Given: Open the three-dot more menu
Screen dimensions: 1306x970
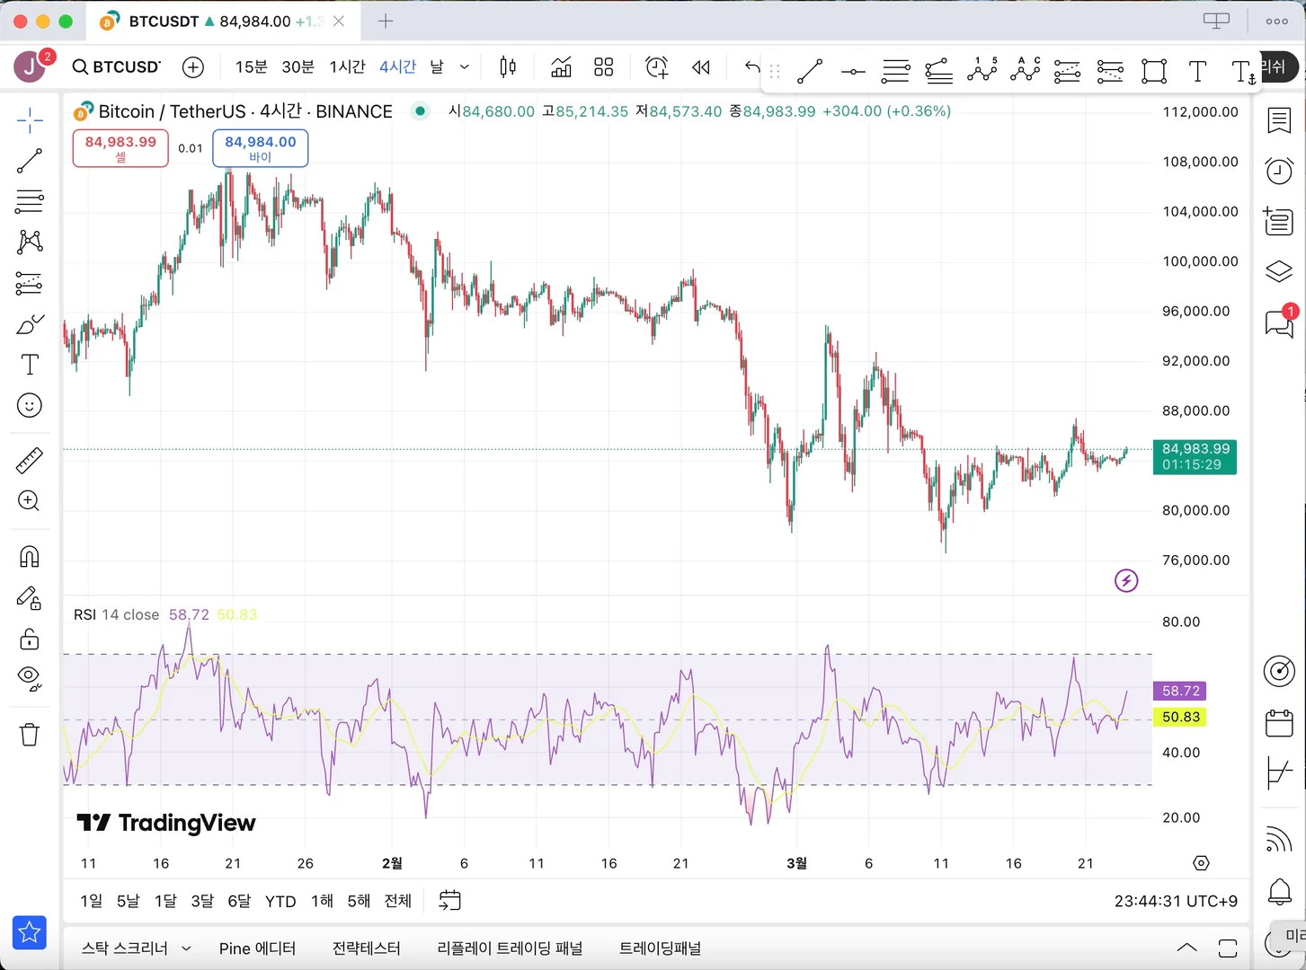Looking at the screenshot, I should [1277, 22].
